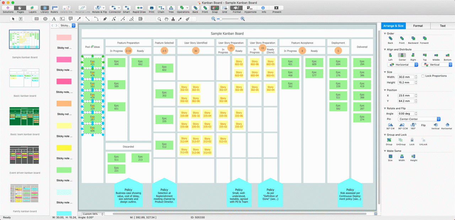Switch to the Format tab

(418, 26)
